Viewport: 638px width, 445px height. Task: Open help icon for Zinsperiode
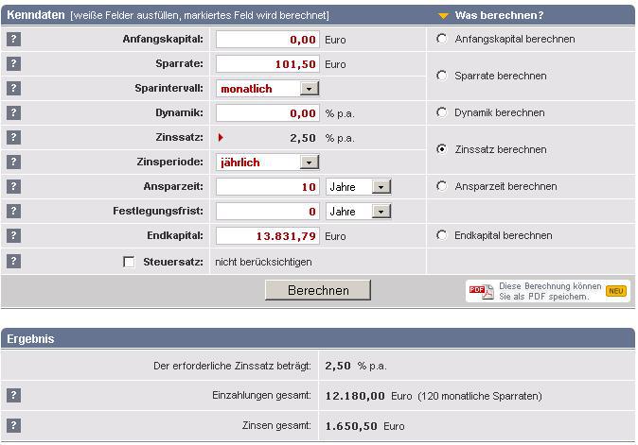tap(13, 162)
